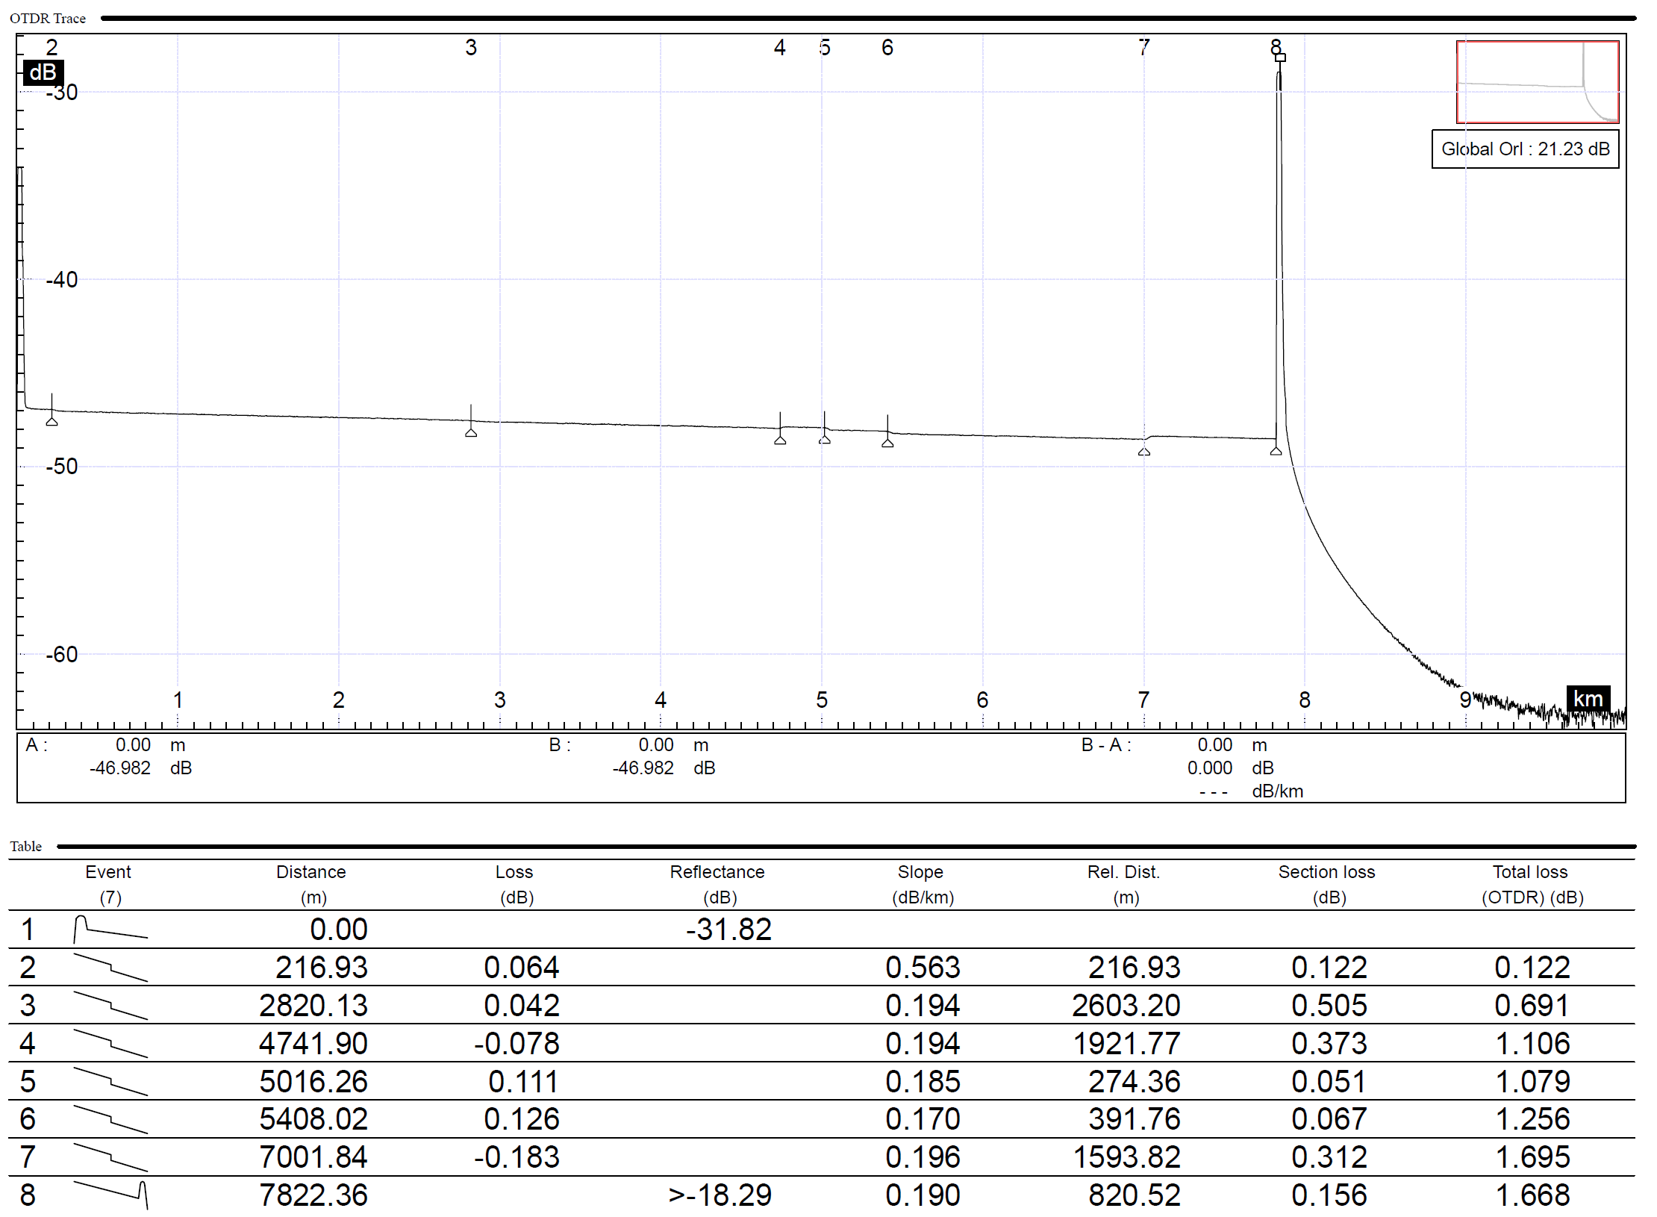This screenshot has width=1657, height=1217.
Task: Click loss value -0.078
Action: pyautogui.click(x=517, y=1044)
